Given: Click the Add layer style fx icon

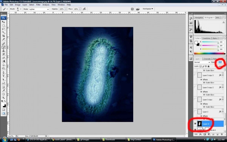Looking at the screenshot, I should (201, 134).
